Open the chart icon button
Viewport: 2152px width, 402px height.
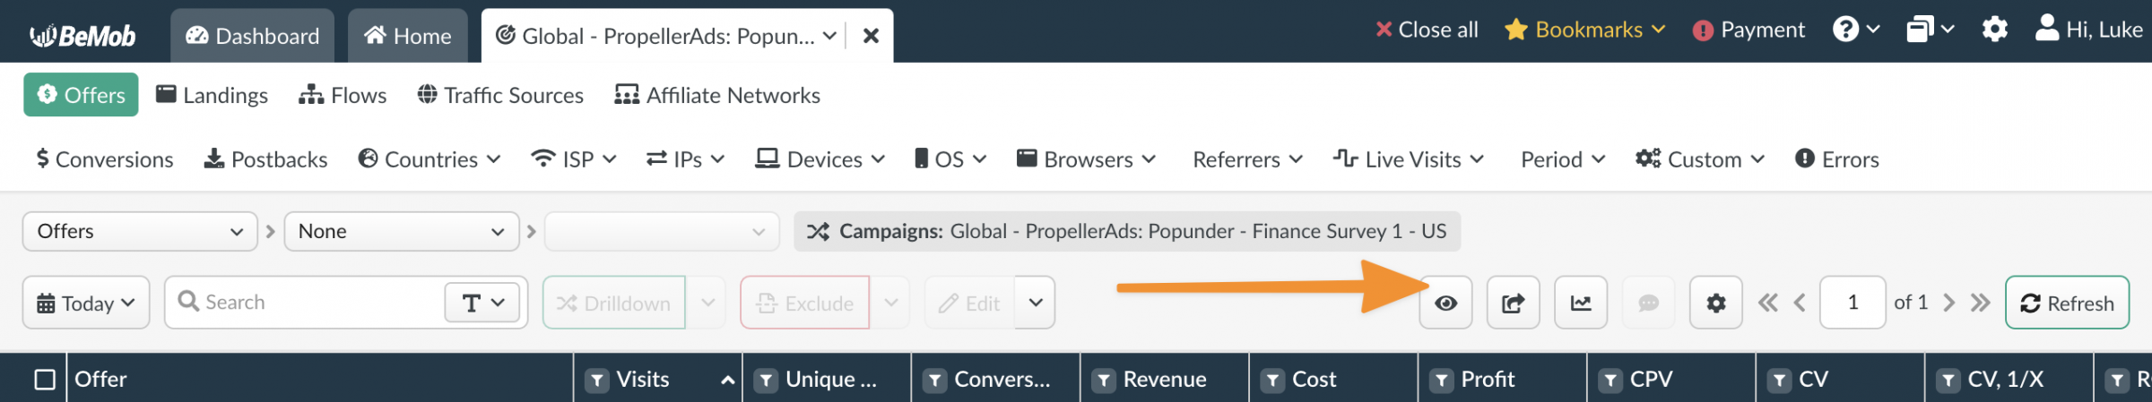(1581, 303)
